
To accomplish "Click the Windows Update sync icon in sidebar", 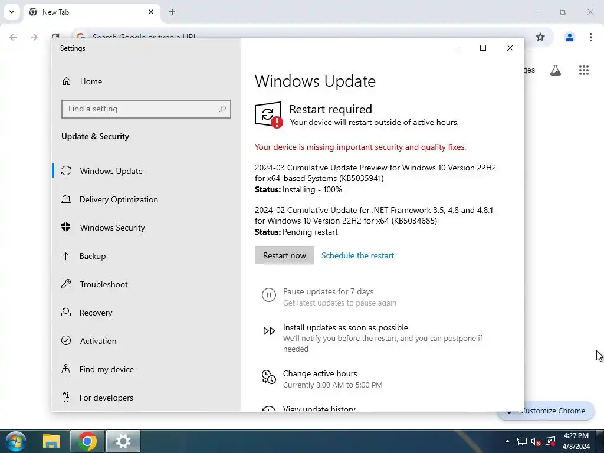I will click(66, 170).
